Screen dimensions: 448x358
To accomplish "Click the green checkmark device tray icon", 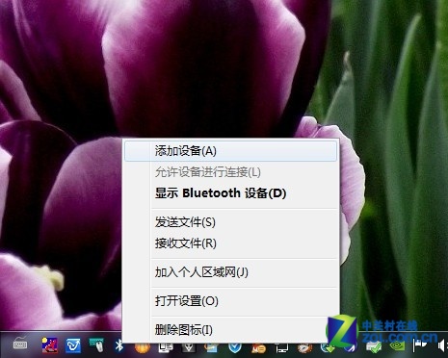I will [373, 346].
